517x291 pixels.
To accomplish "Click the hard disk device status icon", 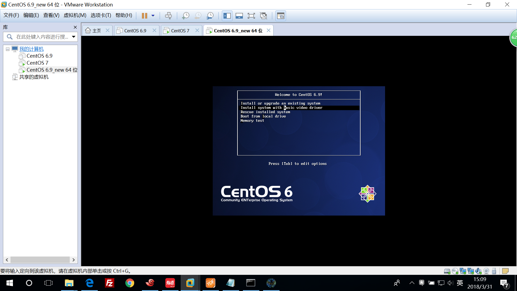I will [x=447, y=271].
